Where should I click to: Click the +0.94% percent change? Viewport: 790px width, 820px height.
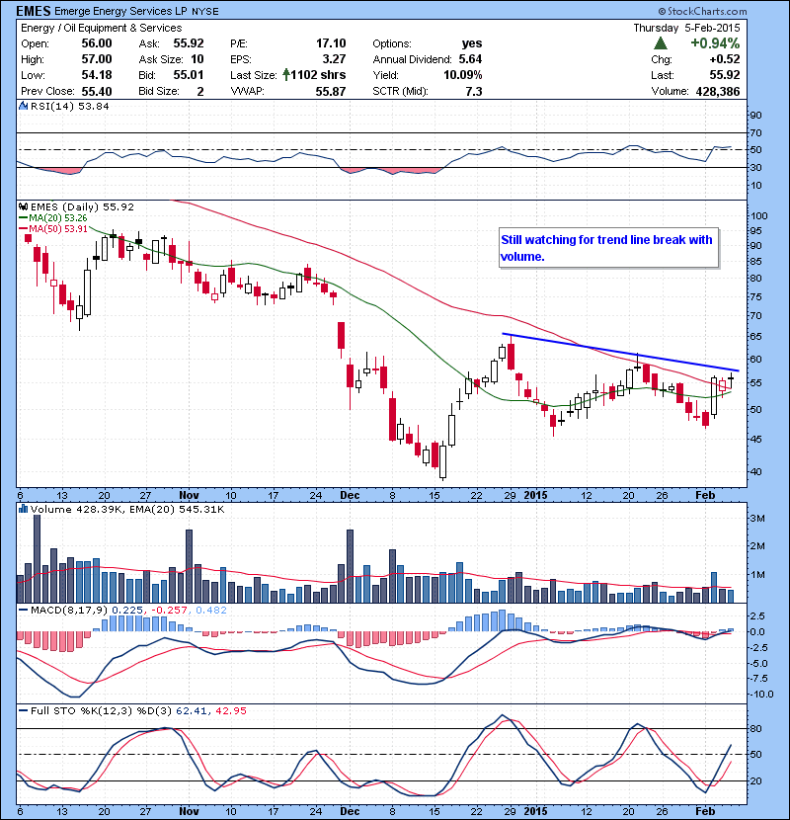coord(715,42)
